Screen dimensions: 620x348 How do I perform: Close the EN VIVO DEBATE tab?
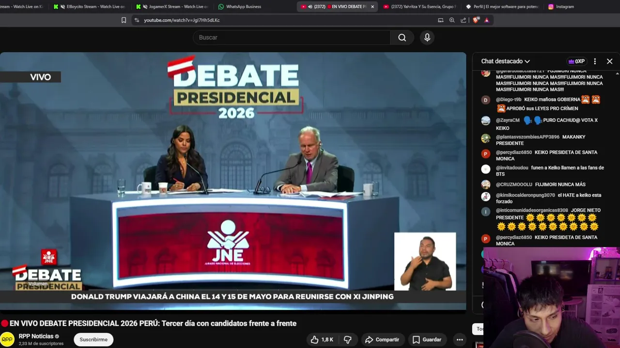372,7
